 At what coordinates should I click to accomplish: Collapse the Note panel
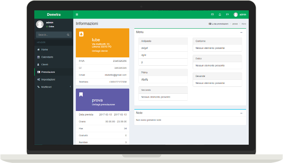(x=241, y=113)
